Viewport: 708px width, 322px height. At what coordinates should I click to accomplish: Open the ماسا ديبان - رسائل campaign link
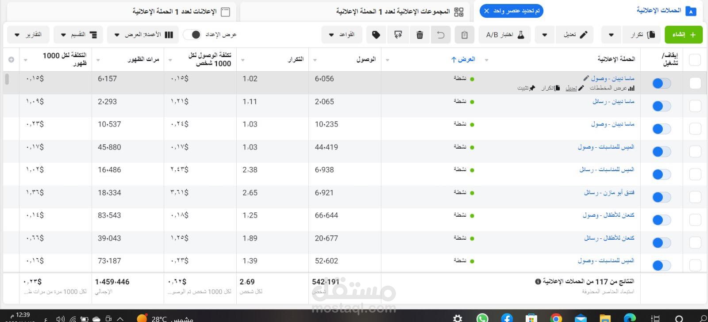tap(613, 101)
